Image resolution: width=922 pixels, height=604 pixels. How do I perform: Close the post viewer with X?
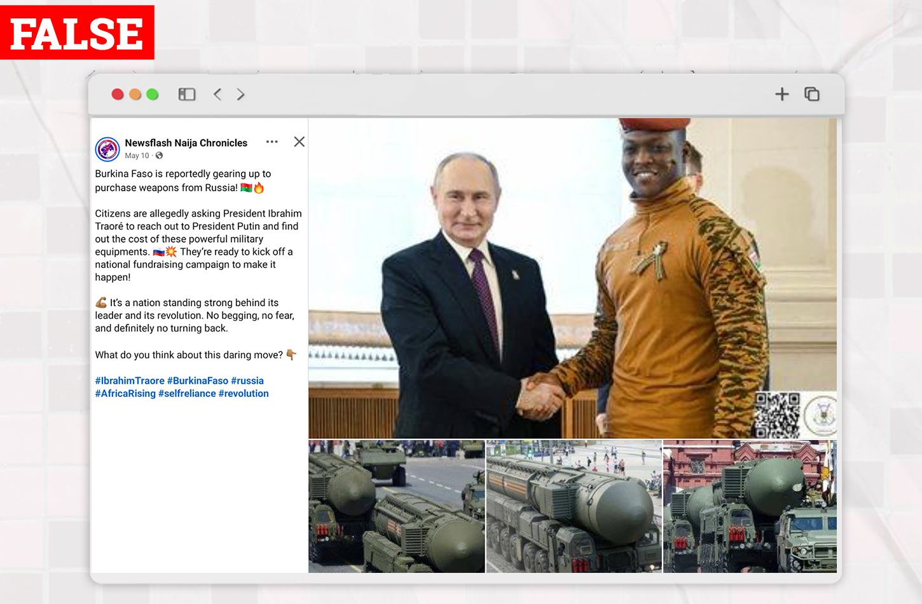(299, 142)
